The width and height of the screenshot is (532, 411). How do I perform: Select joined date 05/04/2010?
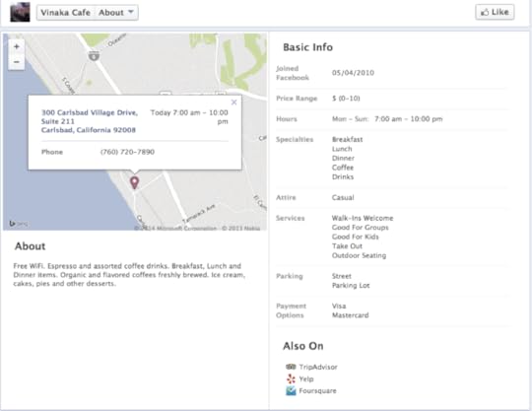[353, 73]
